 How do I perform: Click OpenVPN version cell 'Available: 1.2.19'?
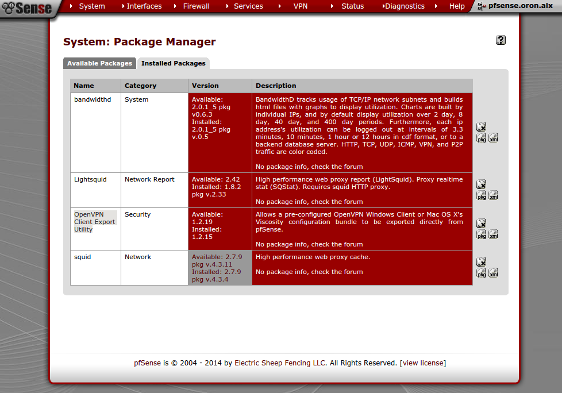pyautogui.click(x=220, y=229)
